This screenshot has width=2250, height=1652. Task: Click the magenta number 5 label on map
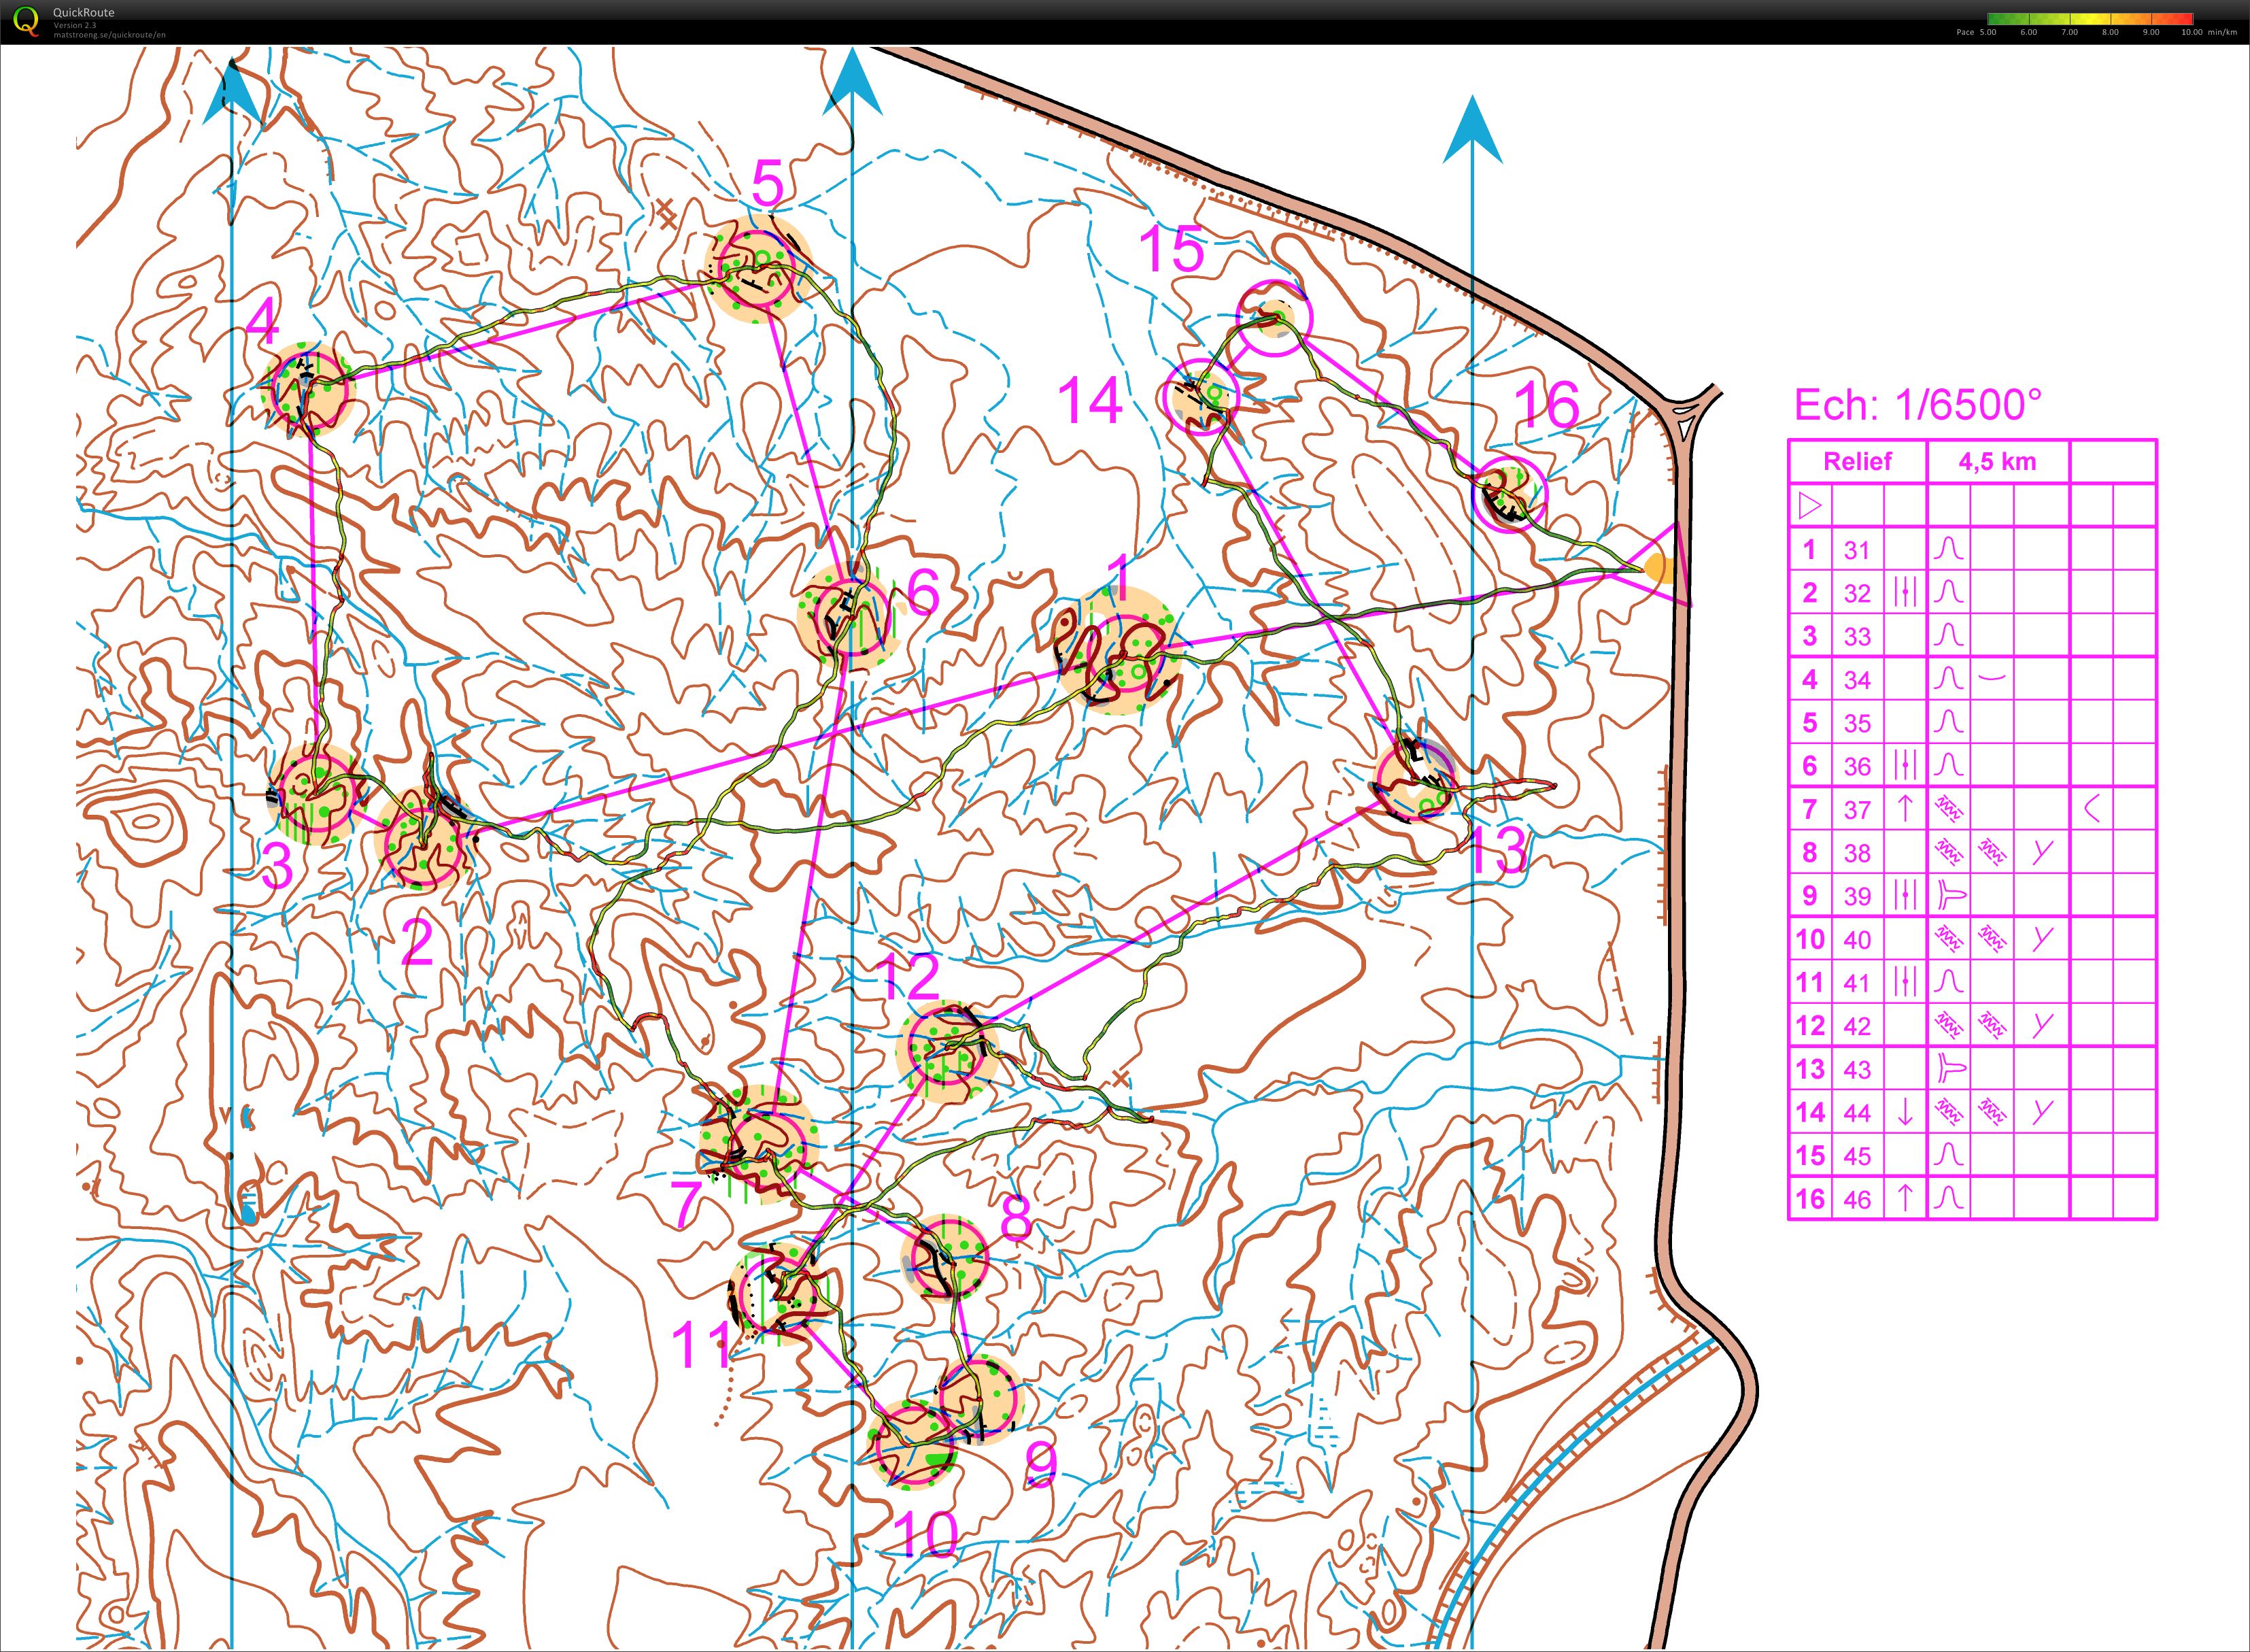pos(767,185)
